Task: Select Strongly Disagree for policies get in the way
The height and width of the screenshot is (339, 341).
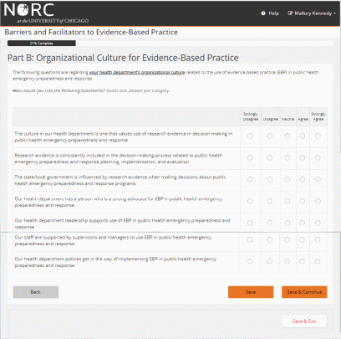Action: click(x=250, y=261)
